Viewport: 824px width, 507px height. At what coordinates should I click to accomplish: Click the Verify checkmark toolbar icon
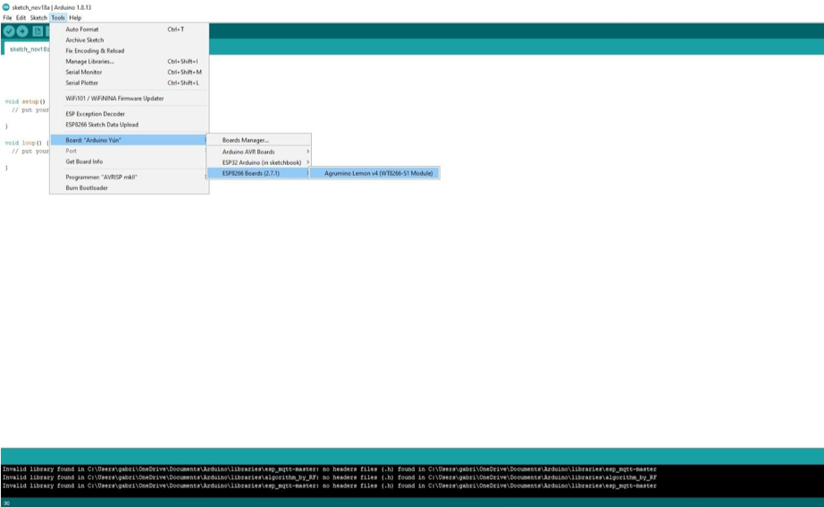coord(9,31)
